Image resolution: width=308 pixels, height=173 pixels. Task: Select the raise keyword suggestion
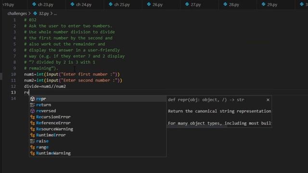[98, 141]
